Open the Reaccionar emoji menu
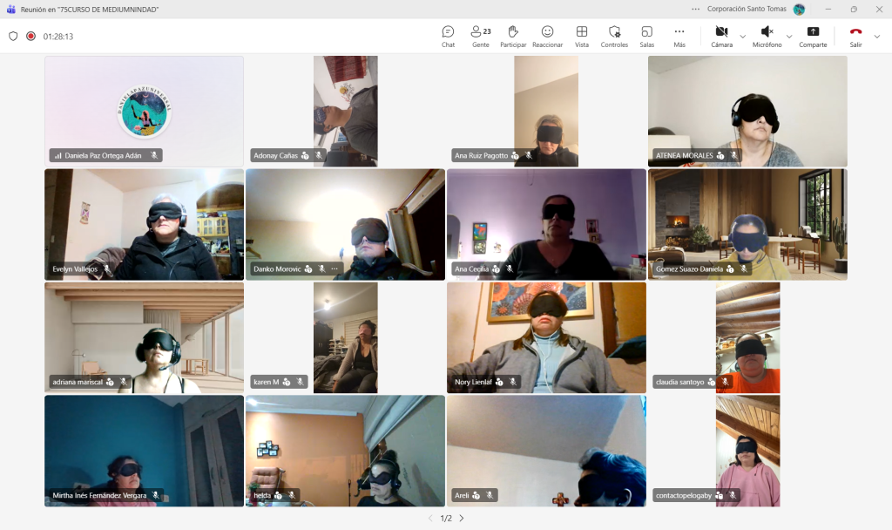This screenshot has height=530, width=892. pos(547,37)
